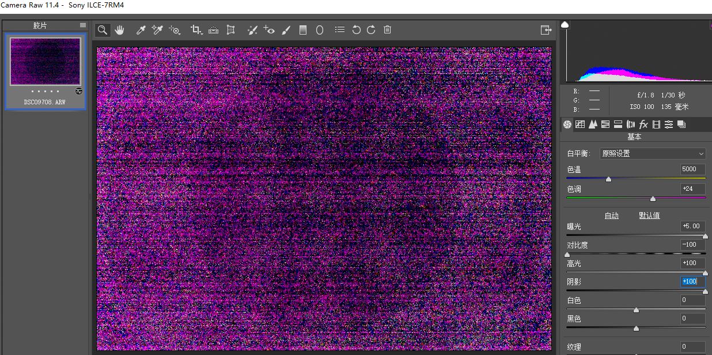Activate the White Balance eyedropper tool
This screenshot has height=355, width=712.
click(141, 30)
